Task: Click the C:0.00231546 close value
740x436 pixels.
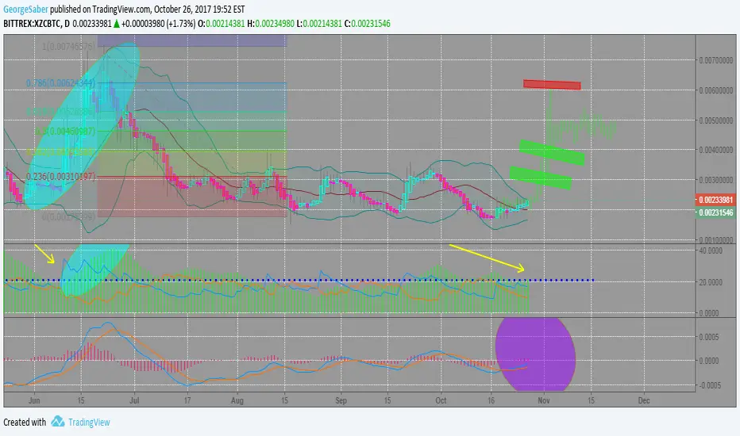Action: pyautogui.click(x=367, y=24)
